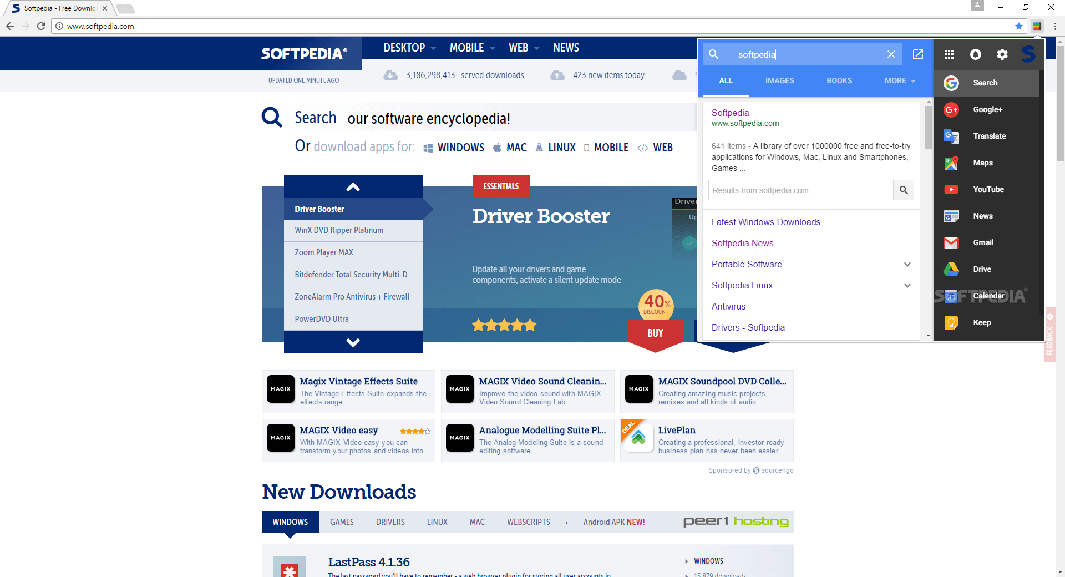1065x577 pixels.
Task: Go back with browser back arrow
Action: (x=10, y=26)
